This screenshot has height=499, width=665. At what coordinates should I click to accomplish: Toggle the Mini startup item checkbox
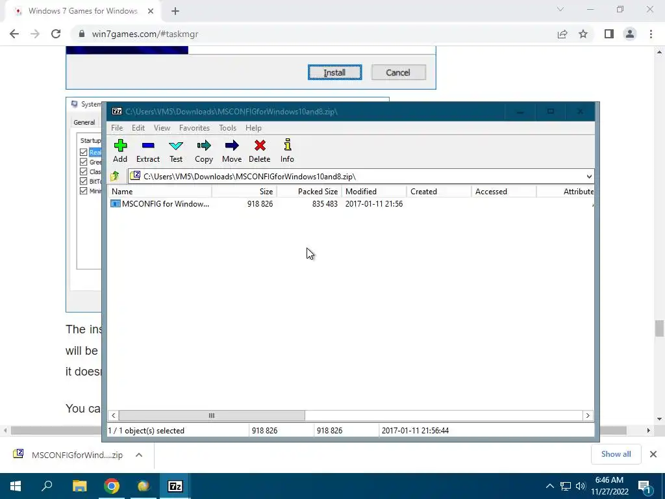(84, 191)
